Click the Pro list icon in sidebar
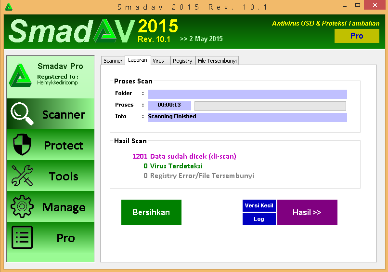 coord(22,237)
